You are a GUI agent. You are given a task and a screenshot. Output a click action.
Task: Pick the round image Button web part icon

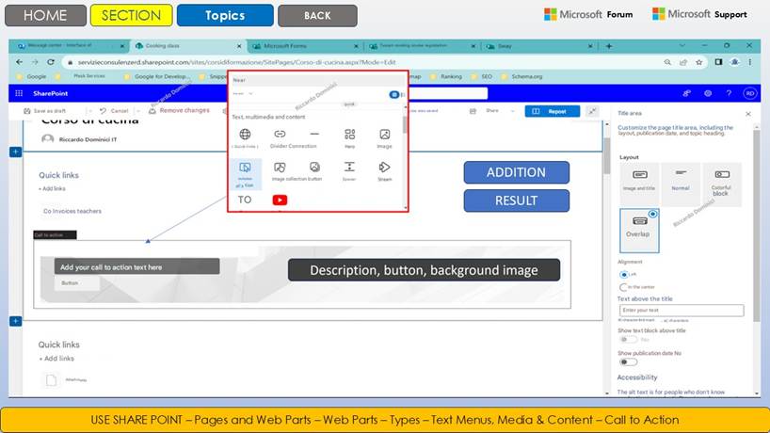tap(314, 168)
